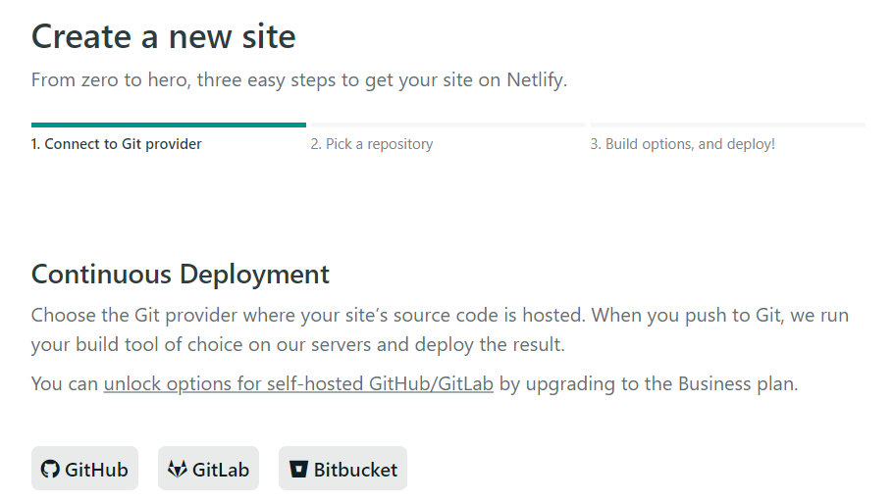The image size is (893, 502).
Task: Click the text upgrading to the Business plan
Action: click(x=661, y=384)
